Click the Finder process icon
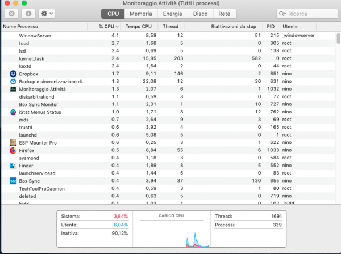This screenshot has width=341, height=254. [x=13, y=166]
